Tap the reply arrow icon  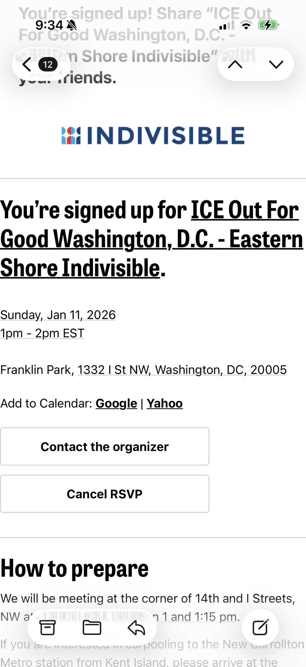pyautogui.click(x=136, y=628)
